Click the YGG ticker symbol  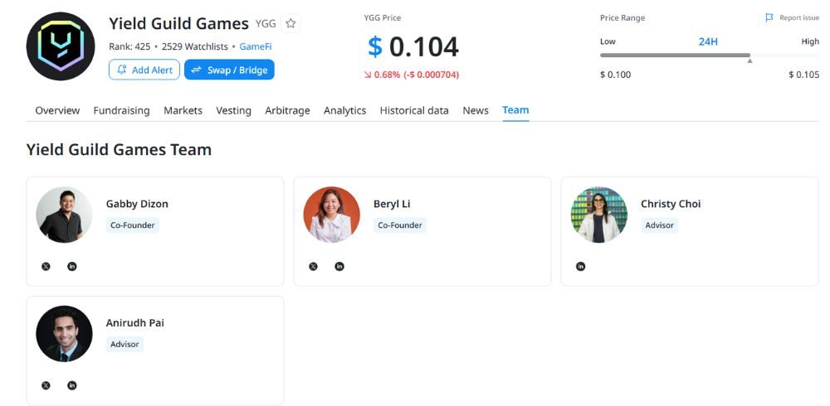[x=266, y=24]
